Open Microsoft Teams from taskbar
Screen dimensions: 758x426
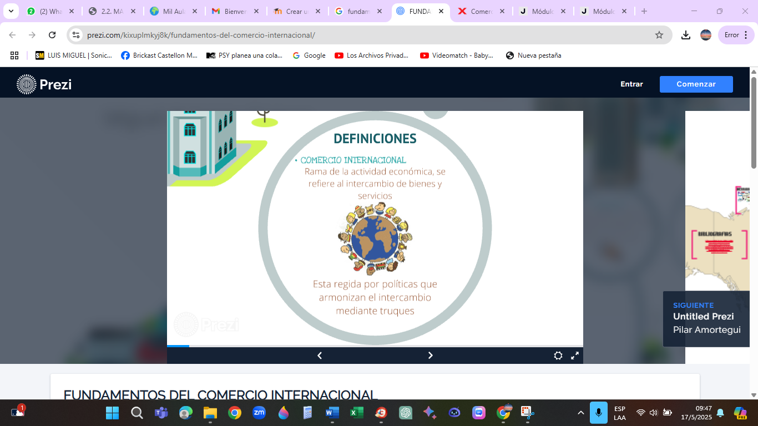click(x=161, y=413)
